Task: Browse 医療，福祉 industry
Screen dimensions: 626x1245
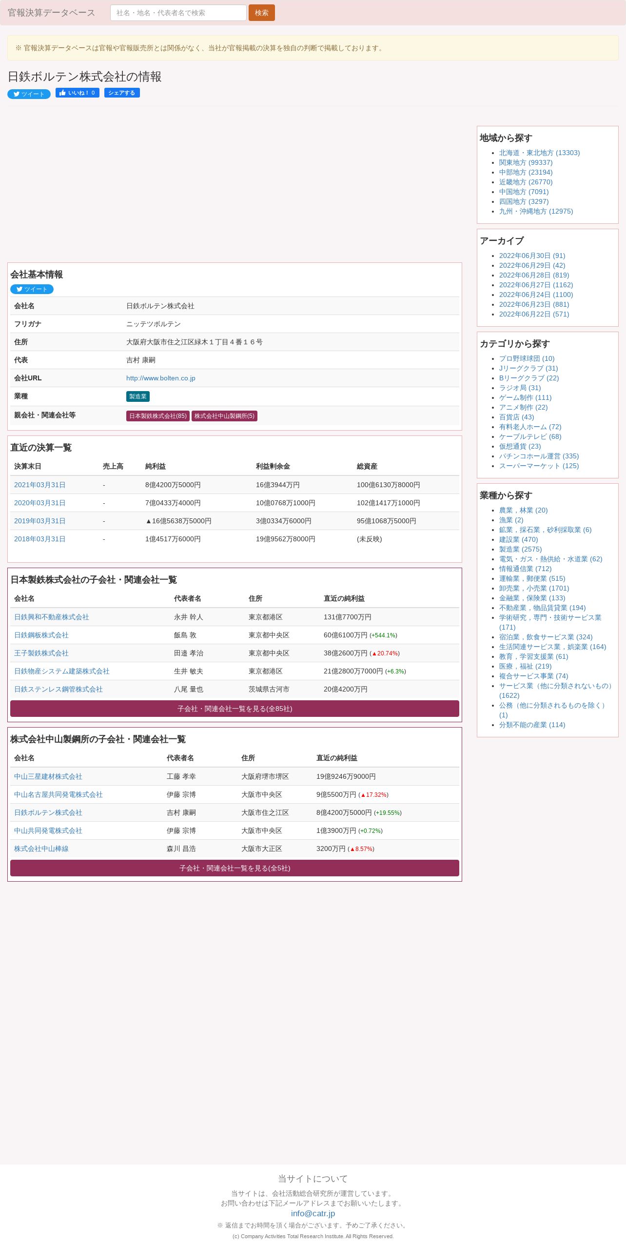Action: (525, 666)
